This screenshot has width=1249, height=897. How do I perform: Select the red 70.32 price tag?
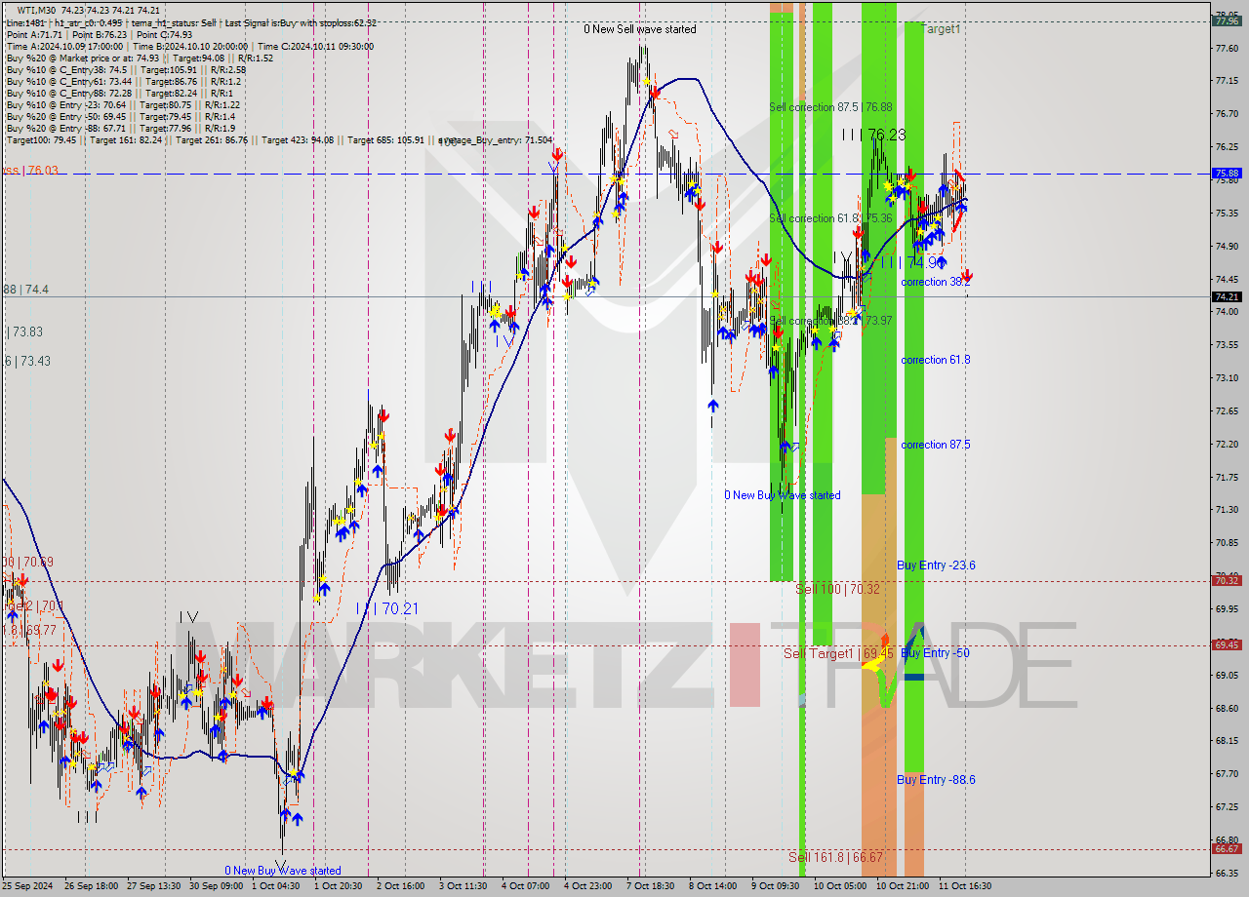(x=1227, y=580)
